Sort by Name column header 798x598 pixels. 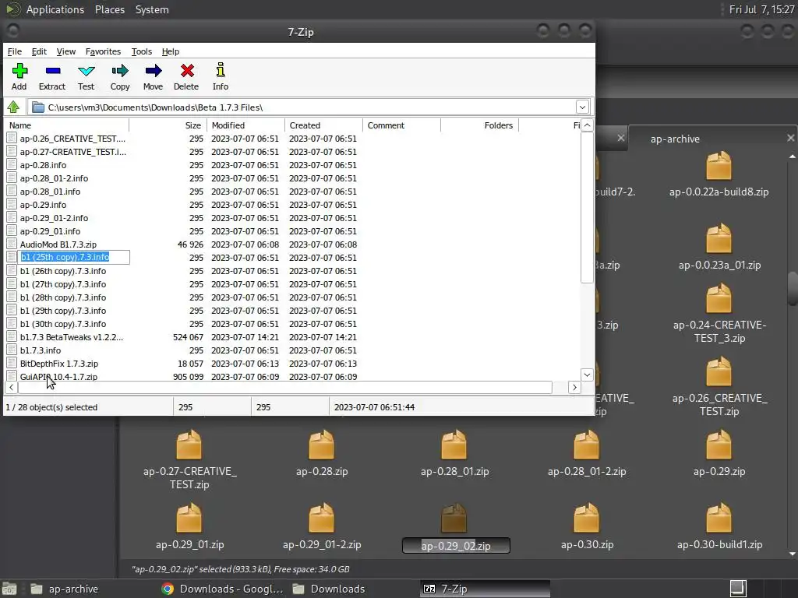pyautogui.click(x=67, y=125)
